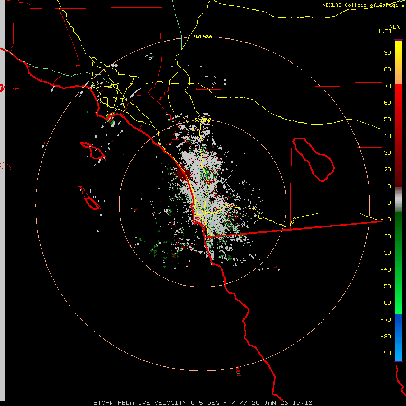Click the '-80' velocity scale value

click(x=386, y=337)
